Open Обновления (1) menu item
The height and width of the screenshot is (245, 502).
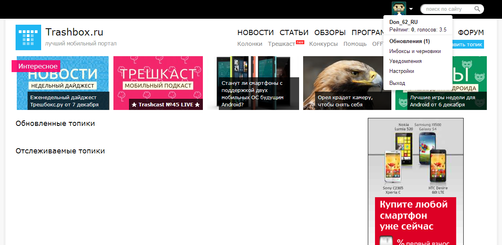click(409, 41)
